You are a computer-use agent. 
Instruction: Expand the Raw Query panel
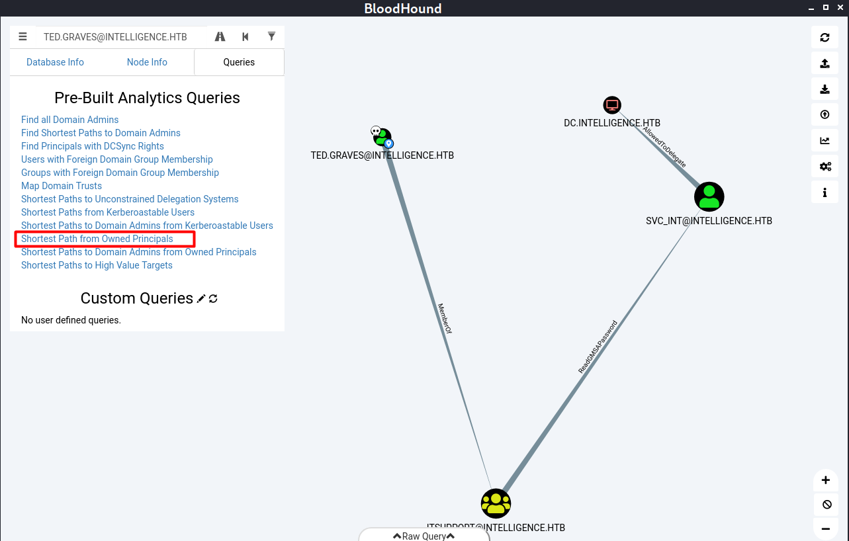pos(424,535)
